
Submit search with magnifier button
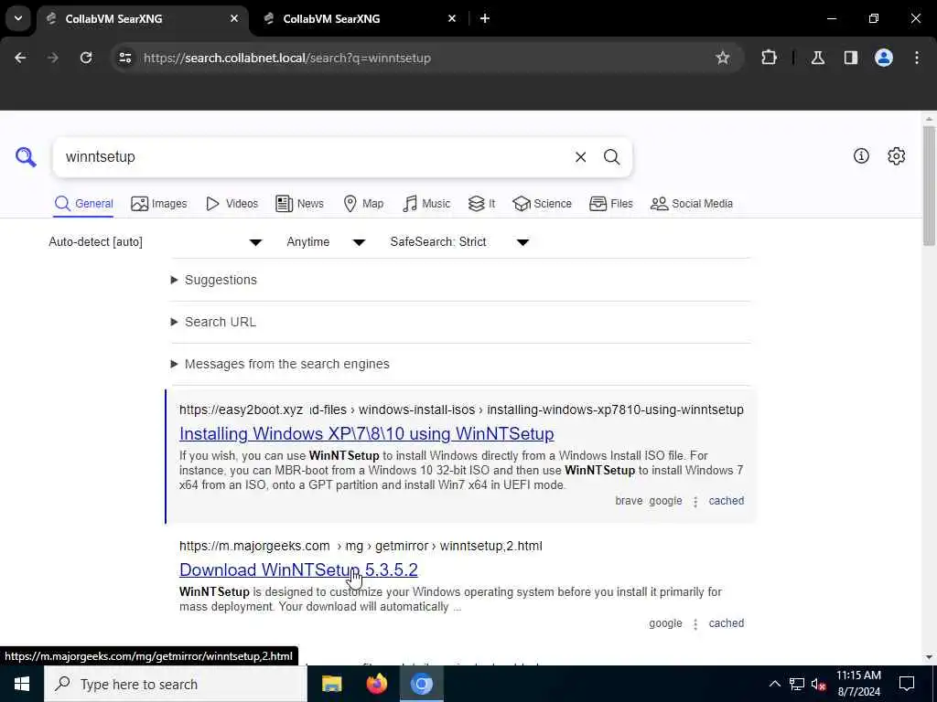point(611,157)
